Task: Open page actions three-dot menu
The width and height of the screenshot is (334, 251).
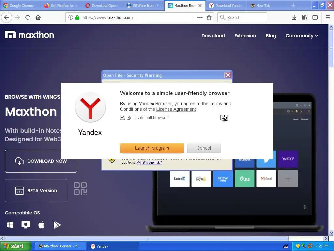Action: (x=200, y=18)
